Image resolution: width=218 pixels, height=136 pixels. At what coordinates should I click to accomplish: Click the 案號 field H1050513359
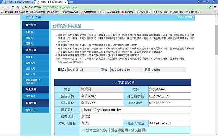(x=126, y=70)
